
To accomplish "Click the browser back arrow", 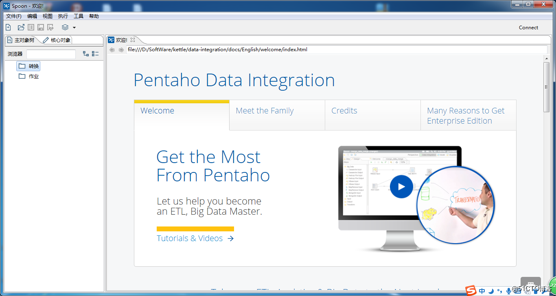I will (x=112, y=50).
